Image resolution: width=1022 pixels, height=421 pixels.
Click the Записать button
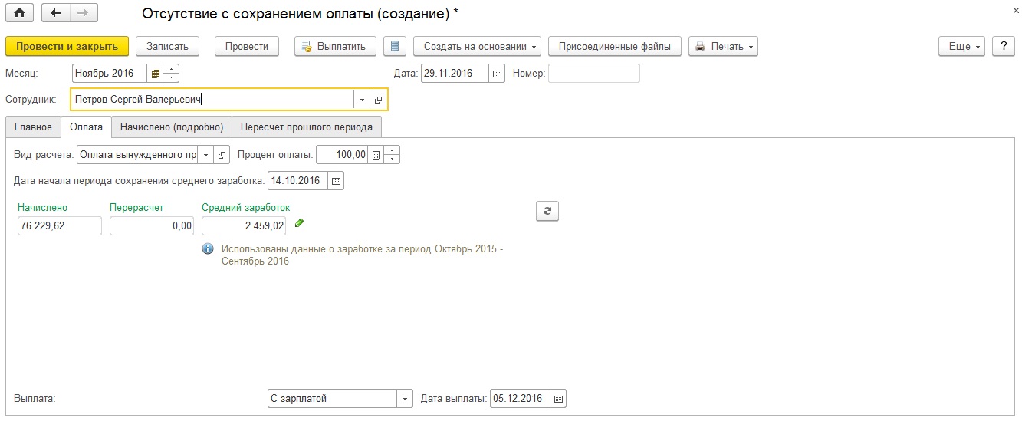coord(168,47)
